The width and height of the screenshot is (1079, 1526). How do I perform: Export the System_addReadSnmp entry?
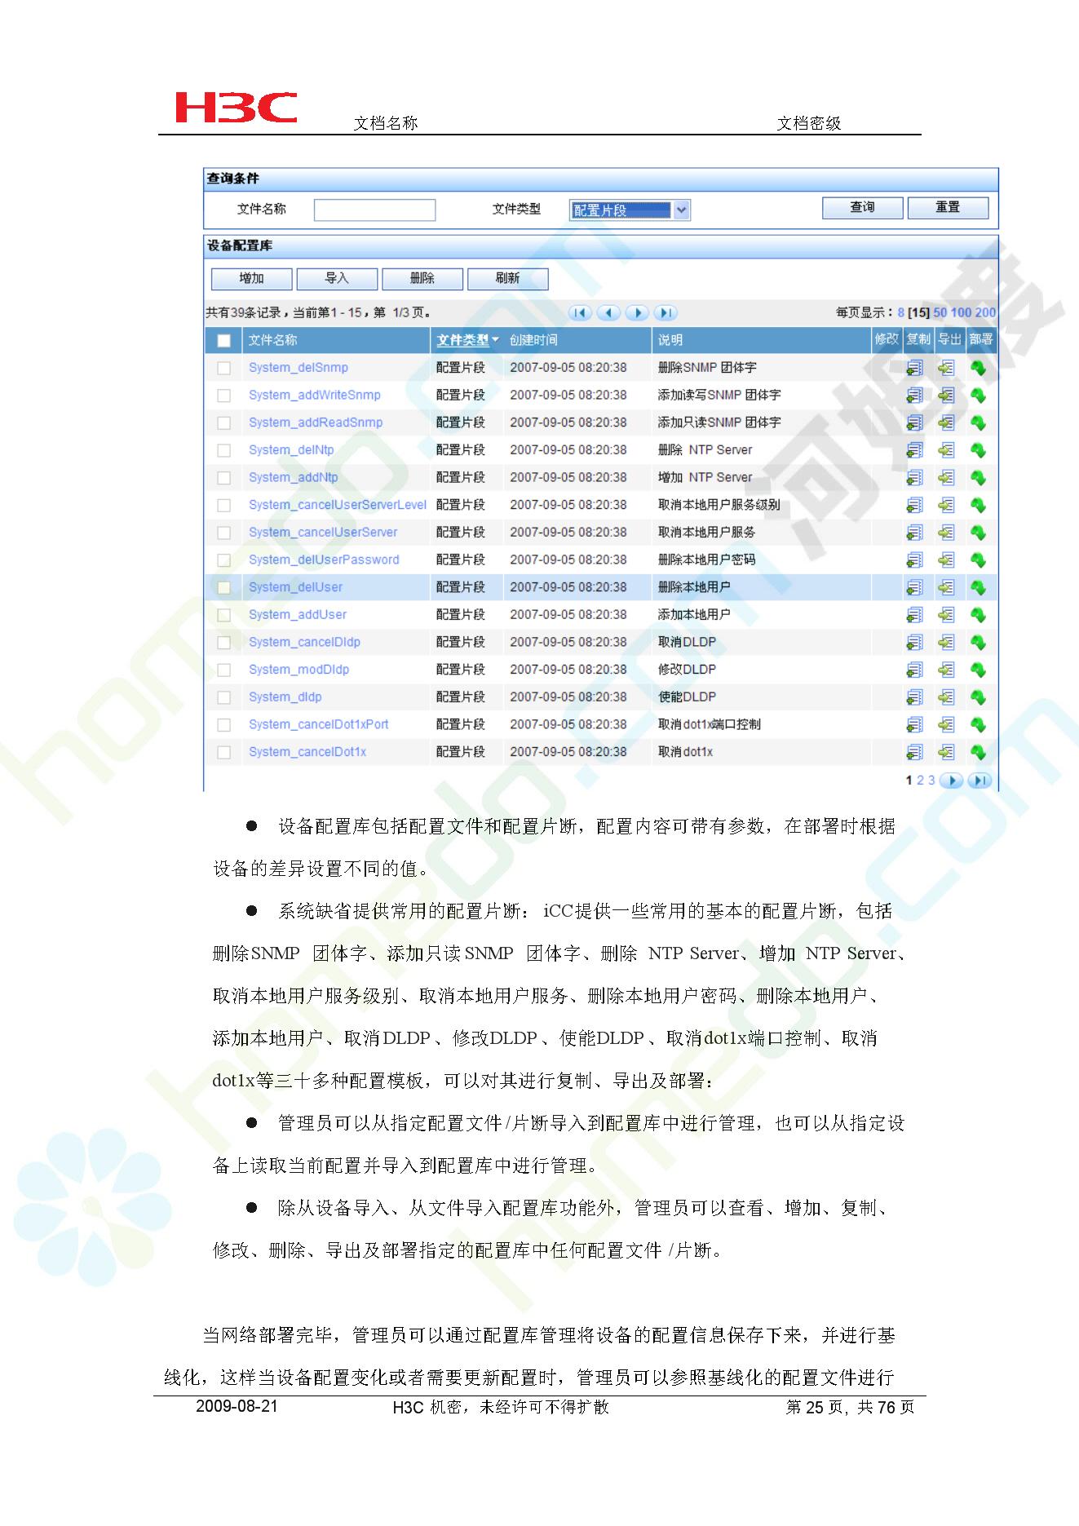pyautogui.click(x=946, y=422)
